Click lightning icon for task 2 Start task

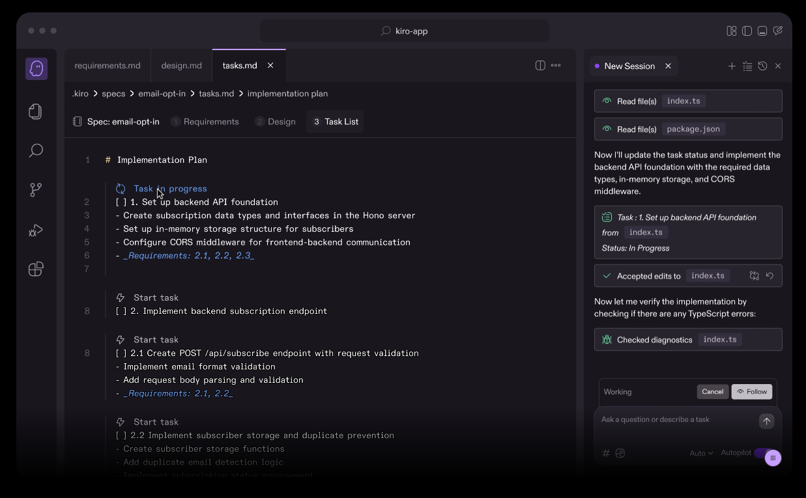point(121,297)
